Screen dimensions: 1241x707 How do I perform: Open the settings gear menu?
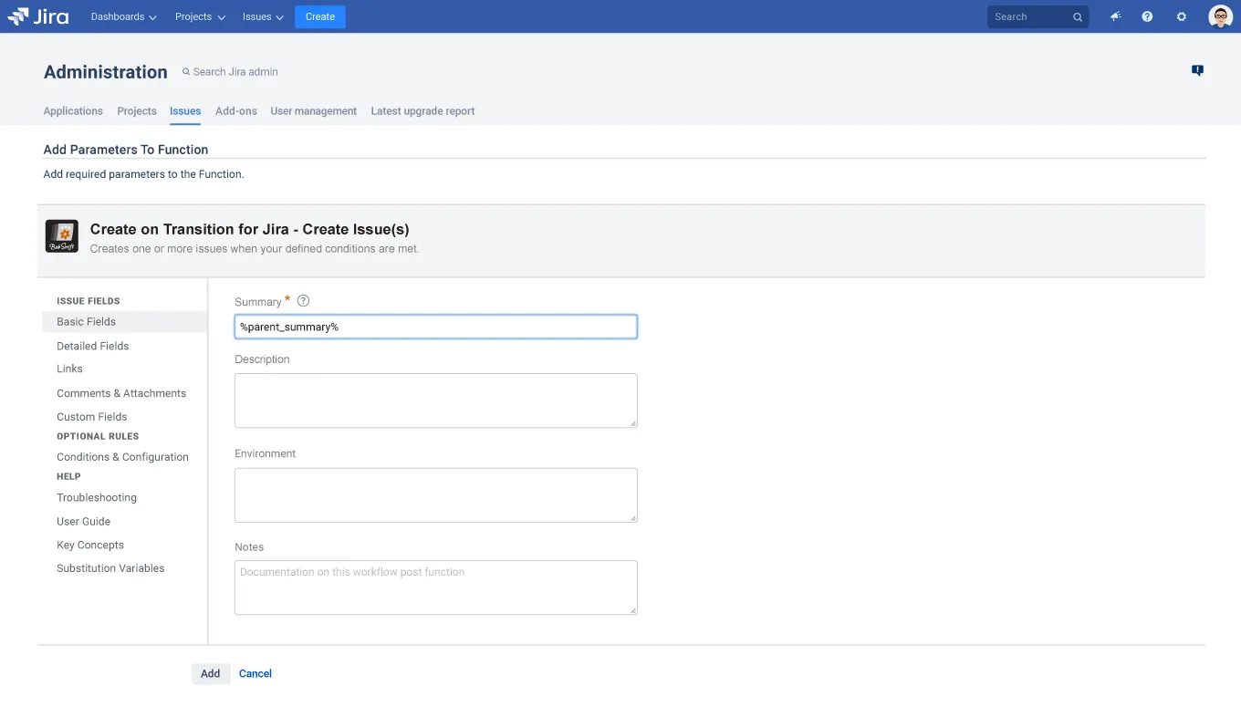tap(1182, 16)
